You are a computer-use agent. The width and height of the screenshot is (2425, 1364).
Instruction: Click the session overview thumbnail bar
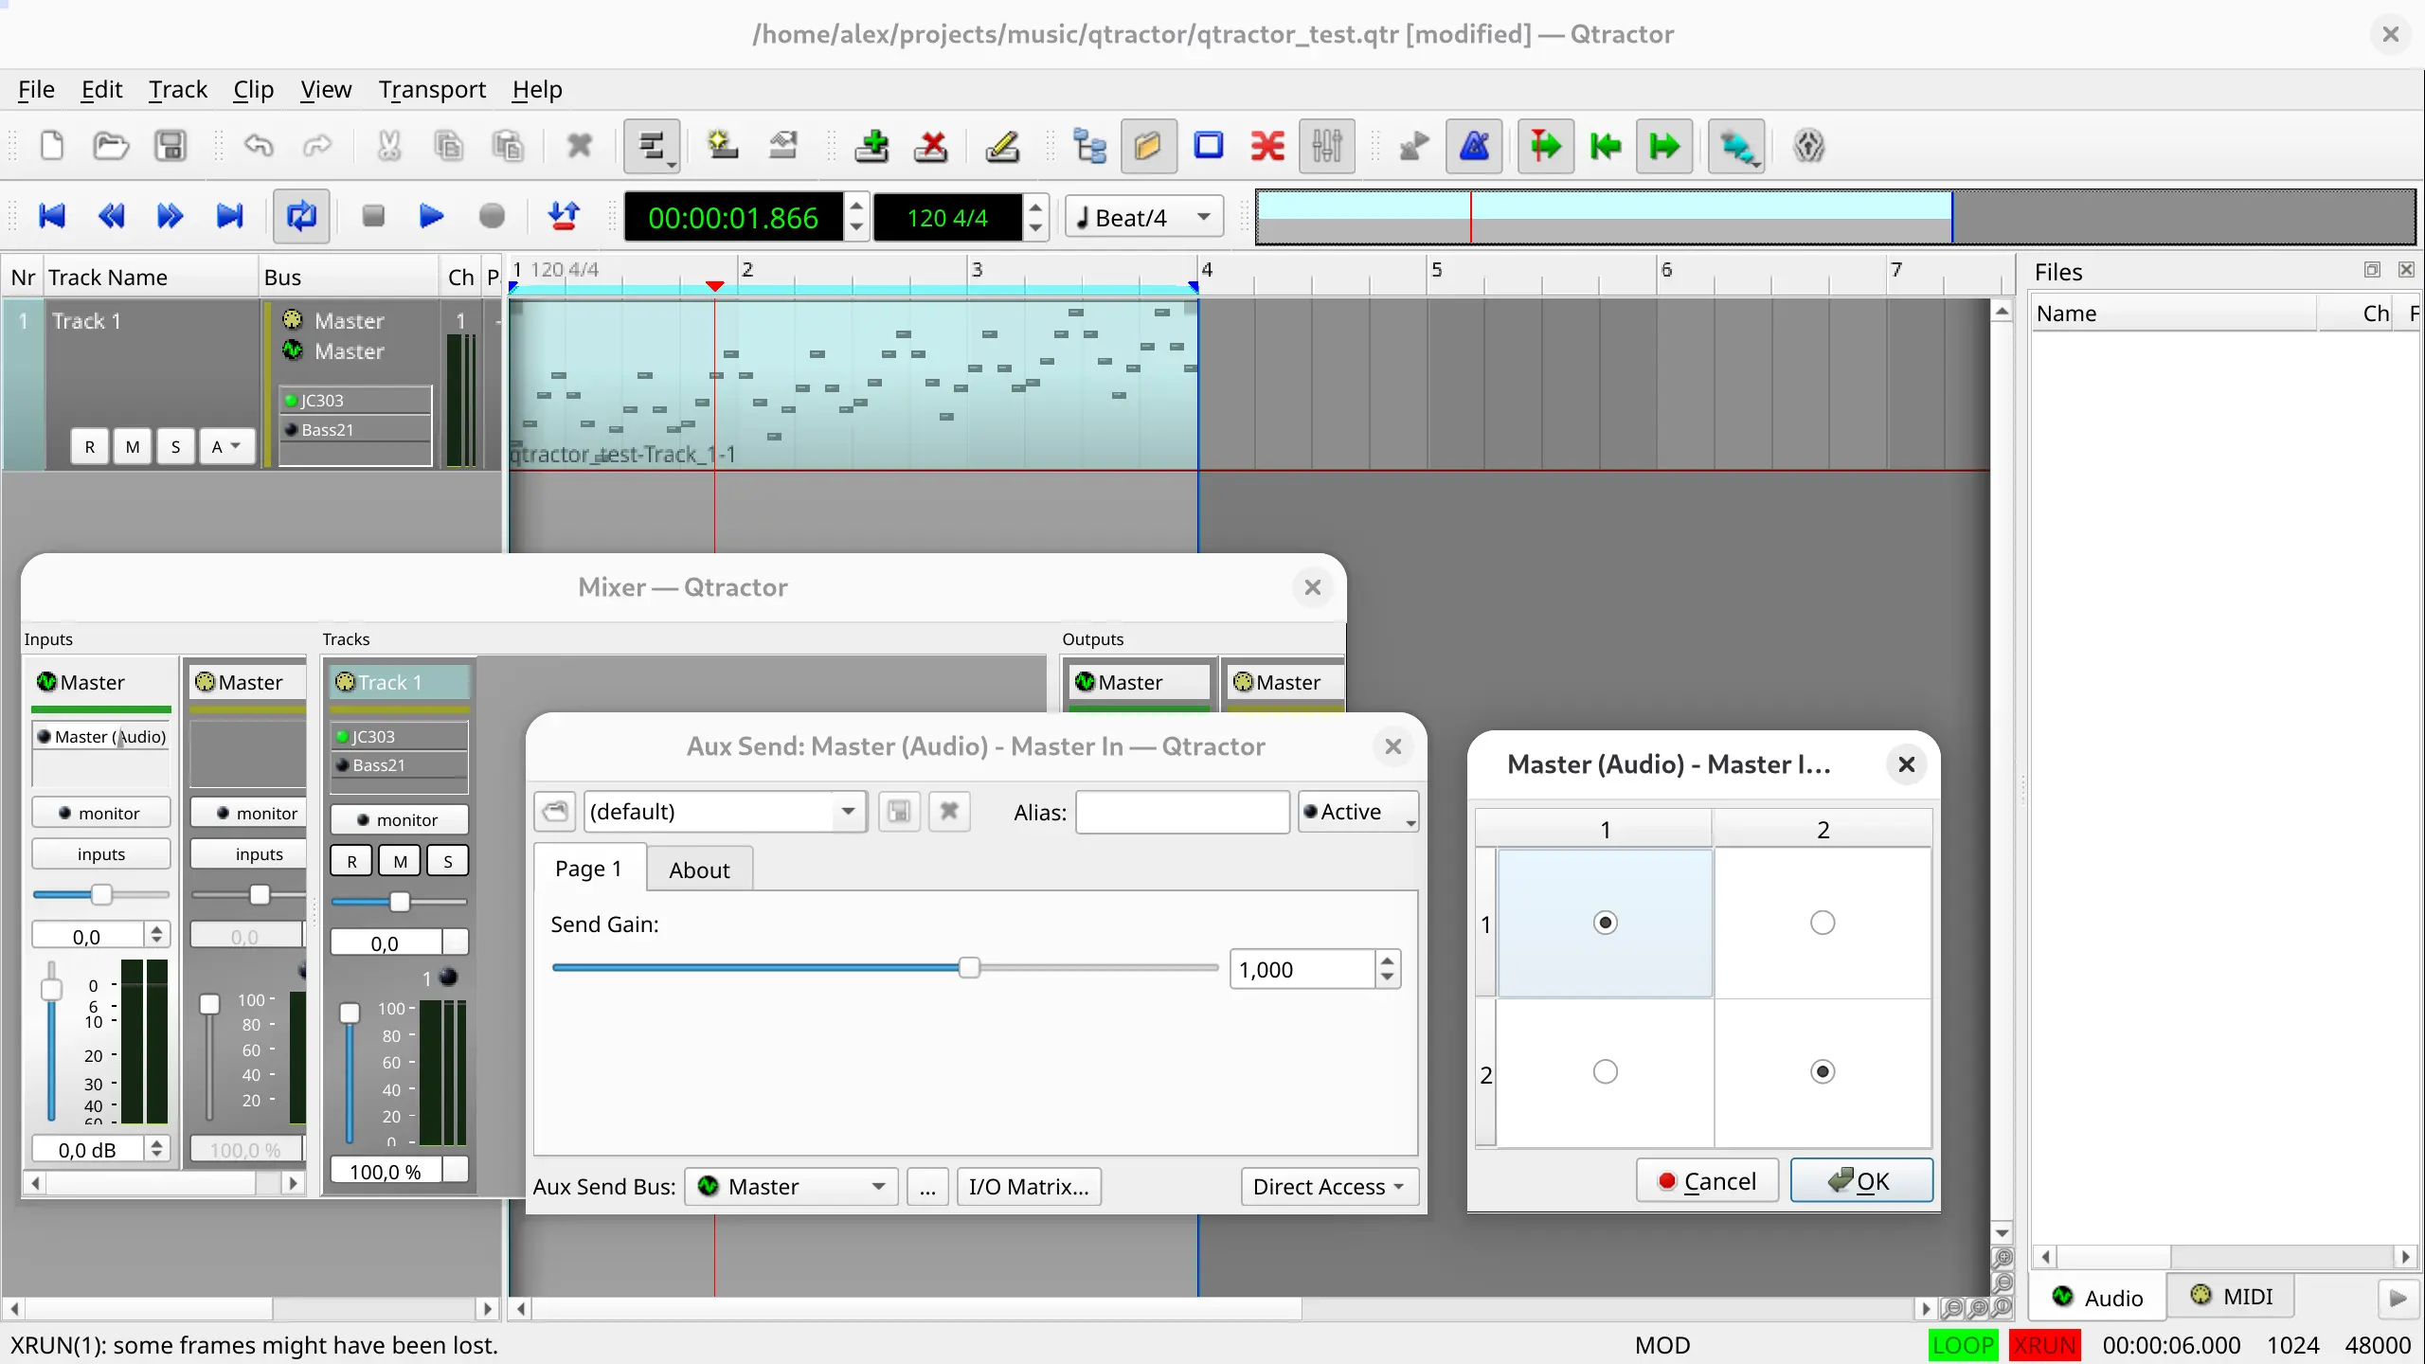1835,217
